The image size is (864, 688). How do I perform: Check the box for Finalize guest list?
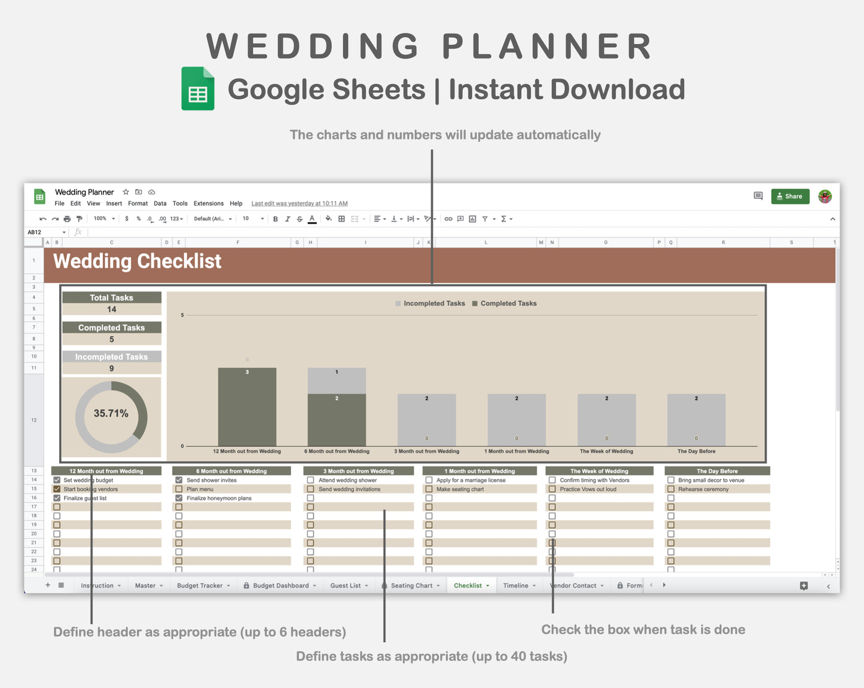coord(57,497)
